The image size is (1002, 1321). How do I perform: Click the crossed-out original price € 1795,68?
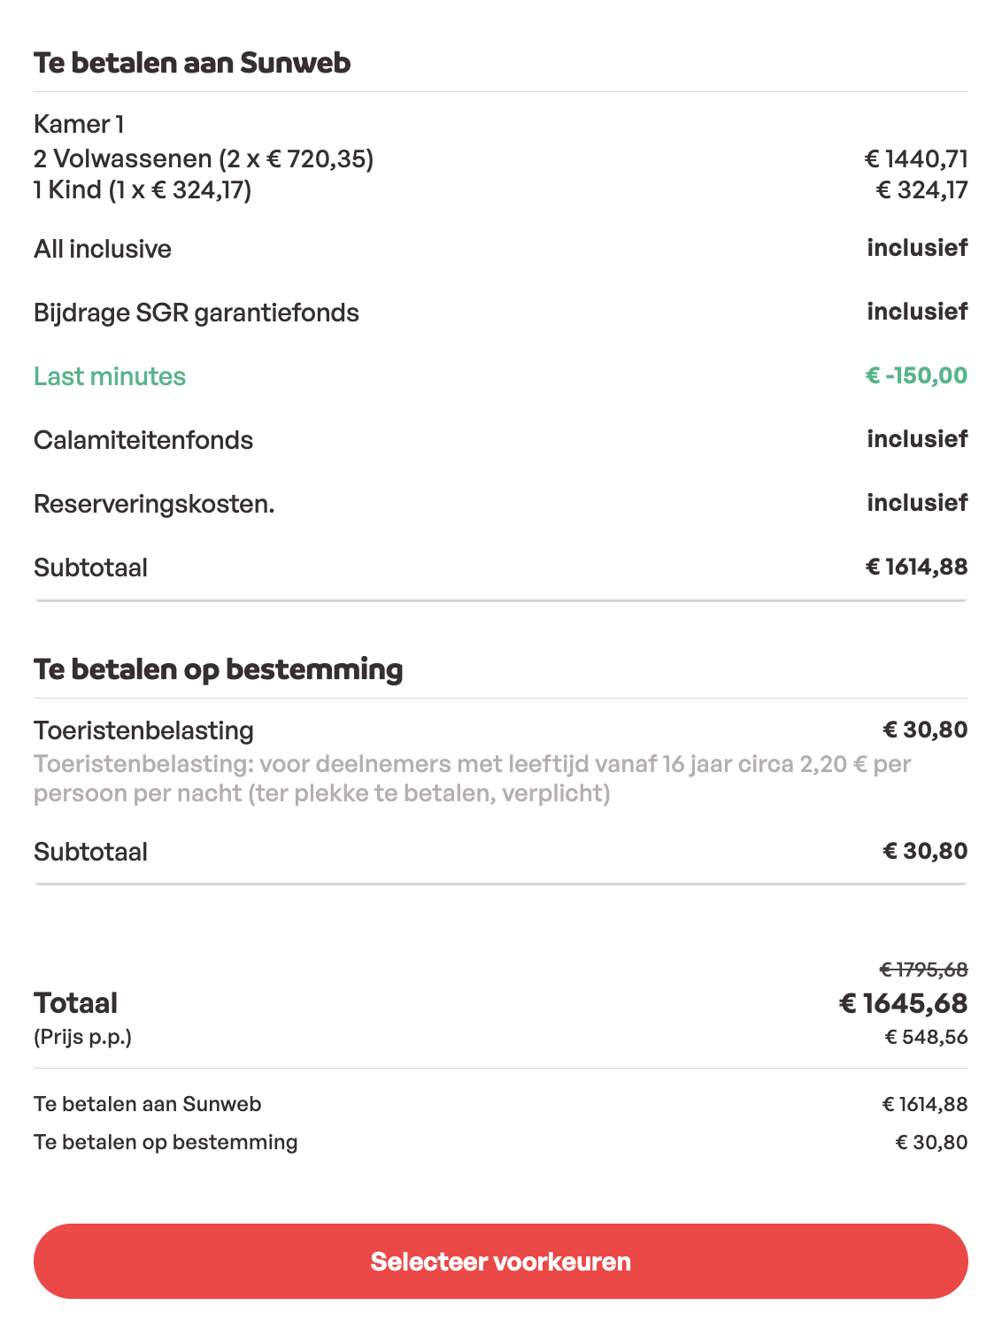point(923,970)
